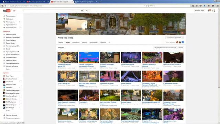Reload the page with the refresh icon
The image size is (220, 124).
tap(147, 6)
